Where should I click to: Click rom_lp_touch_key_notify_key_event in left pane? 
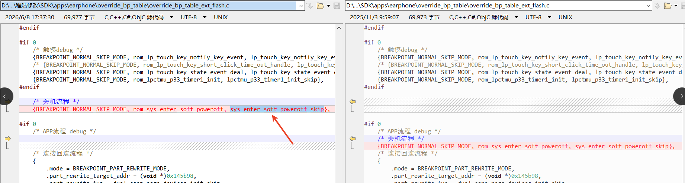click(x=188, y=57)
